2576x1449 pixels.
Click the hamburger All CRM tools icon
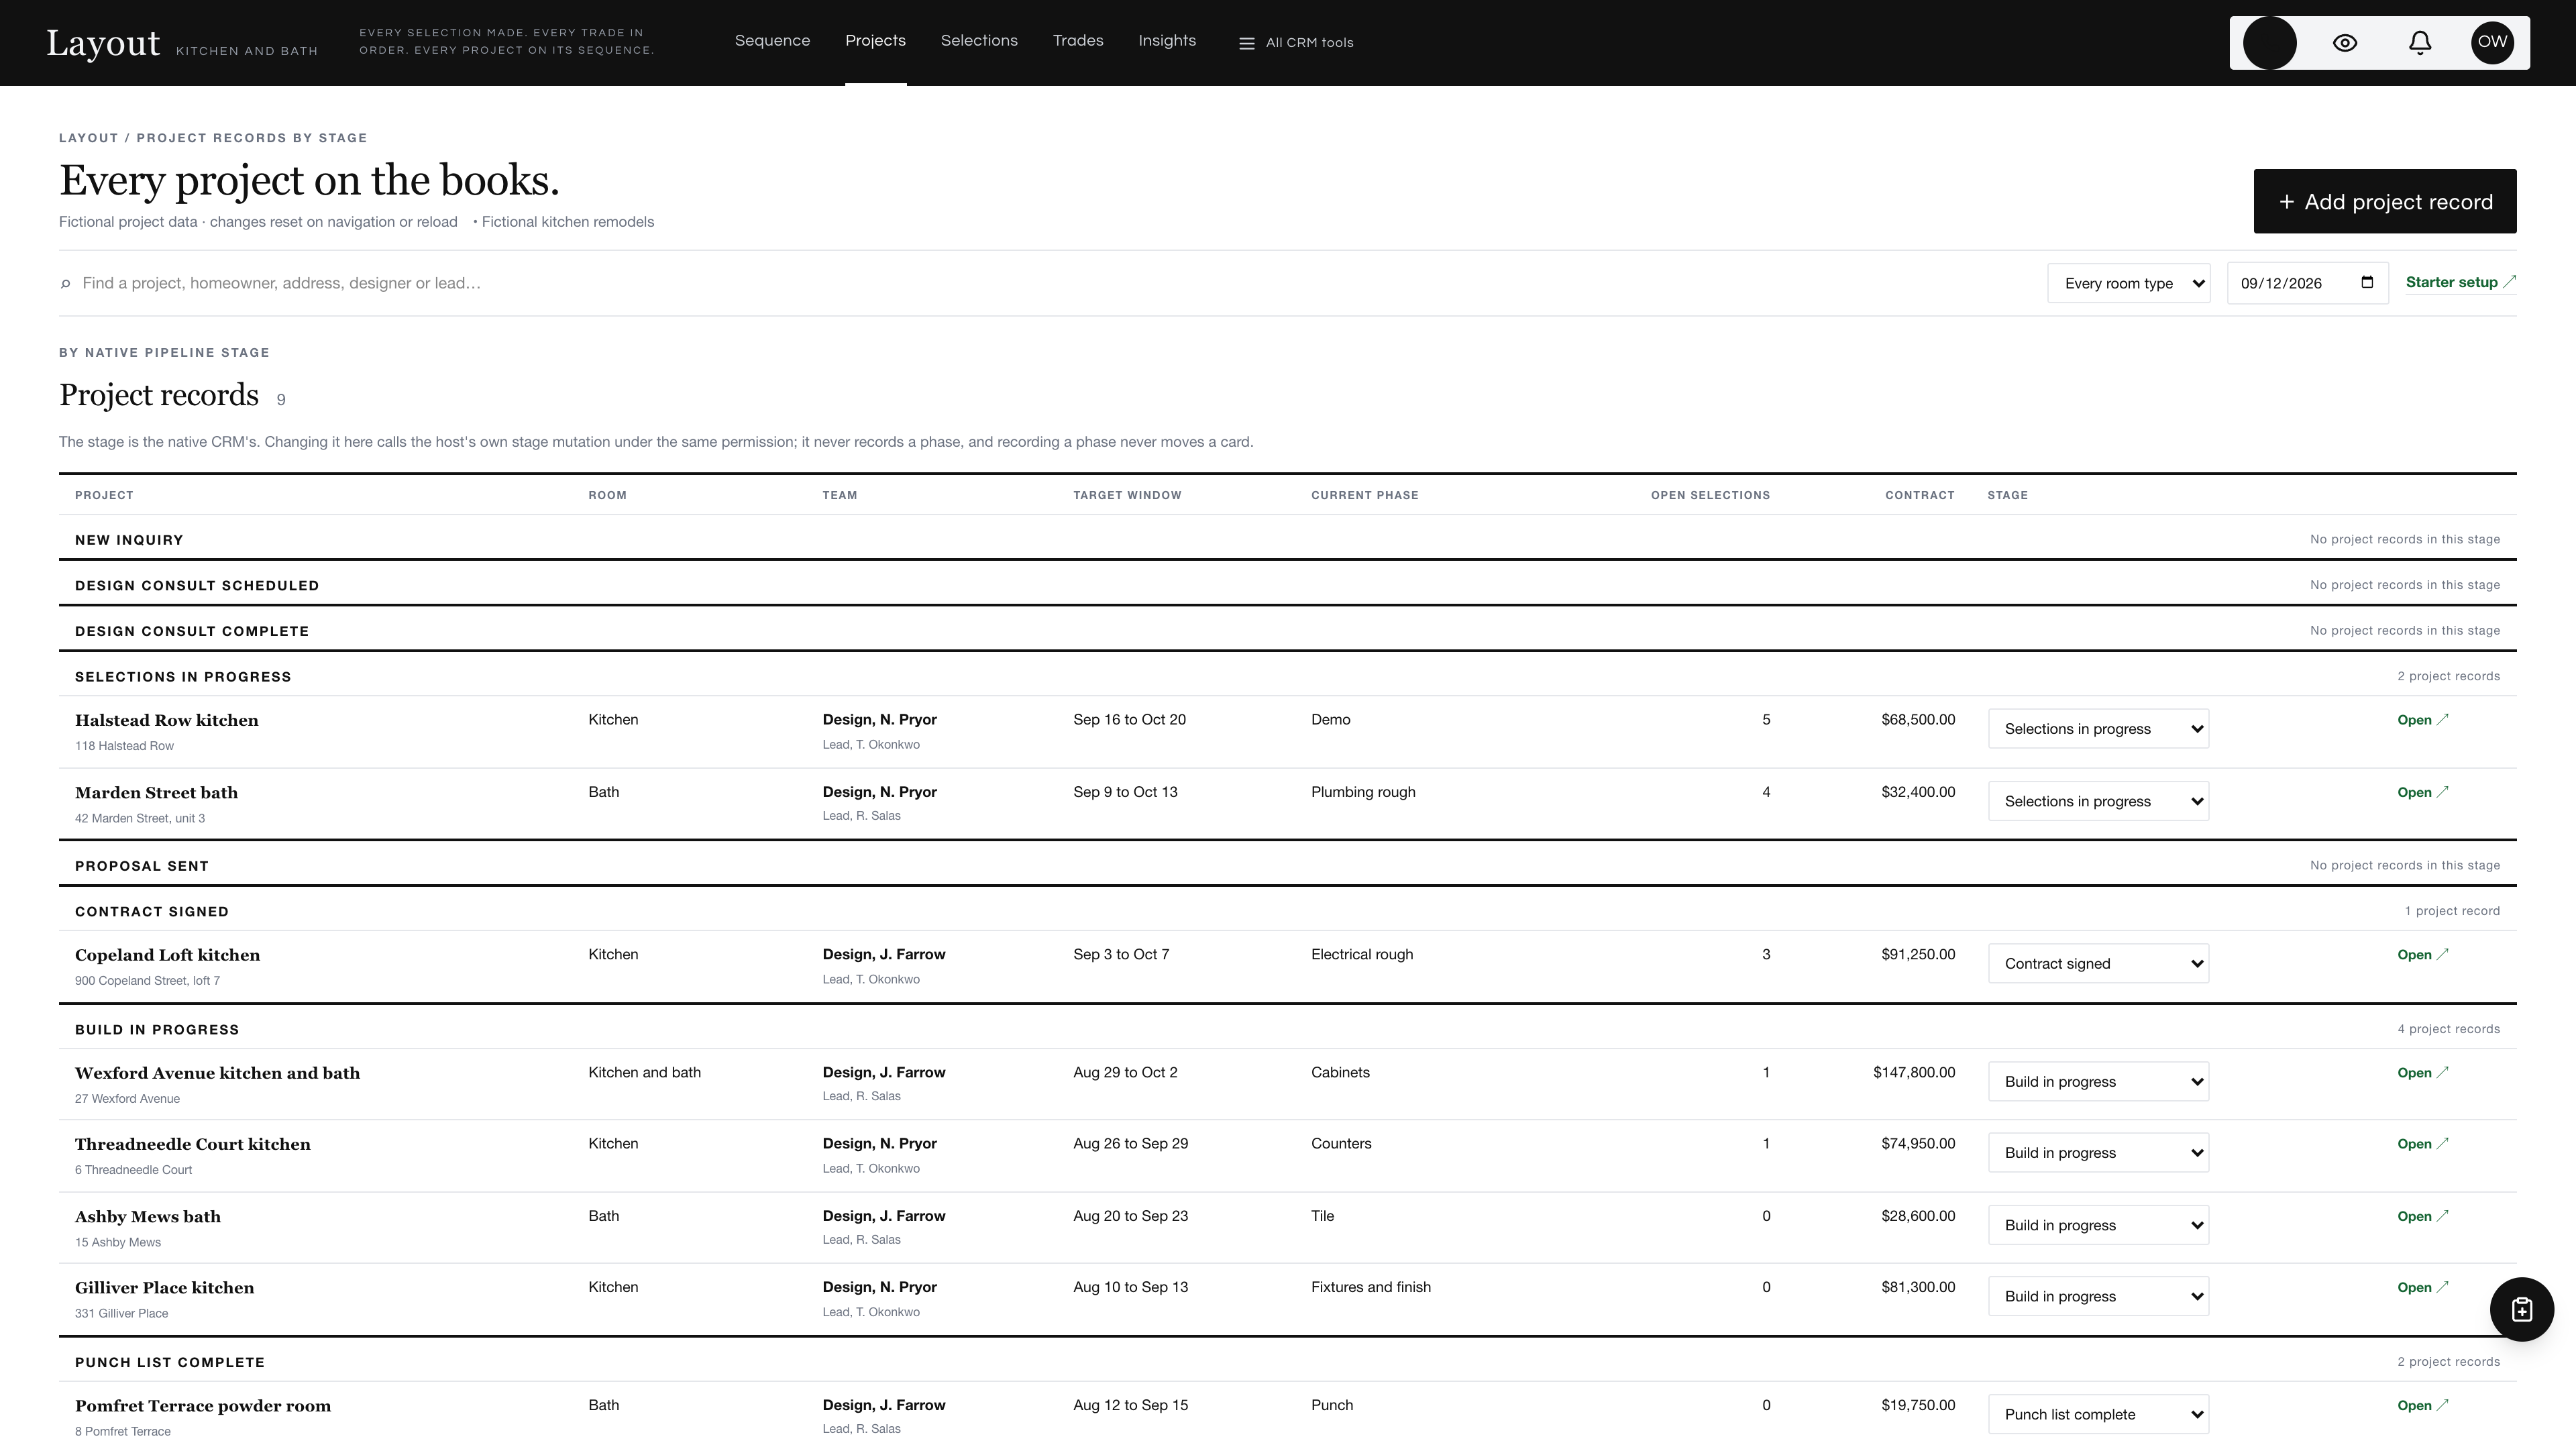[x=1246, y=43]
